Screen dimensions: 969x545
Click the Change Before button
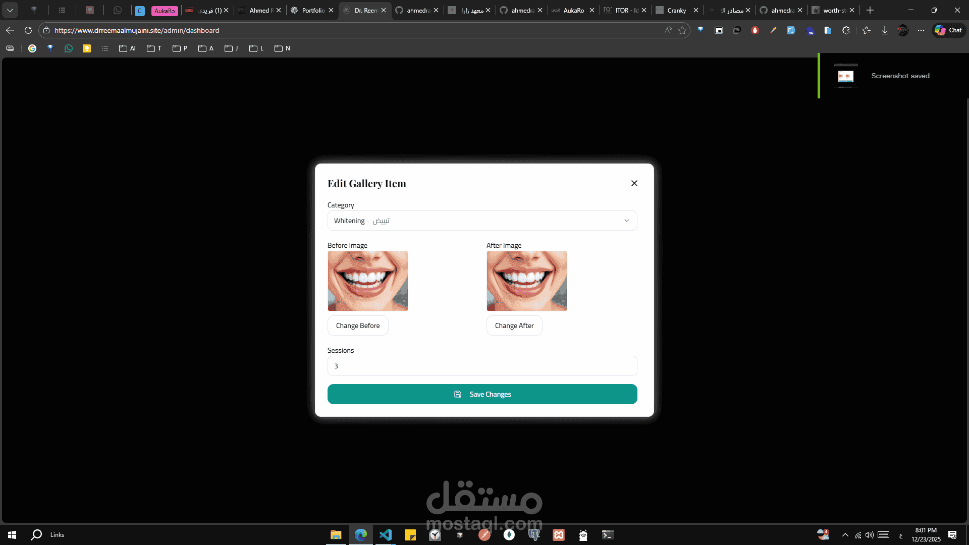(357, 325)
